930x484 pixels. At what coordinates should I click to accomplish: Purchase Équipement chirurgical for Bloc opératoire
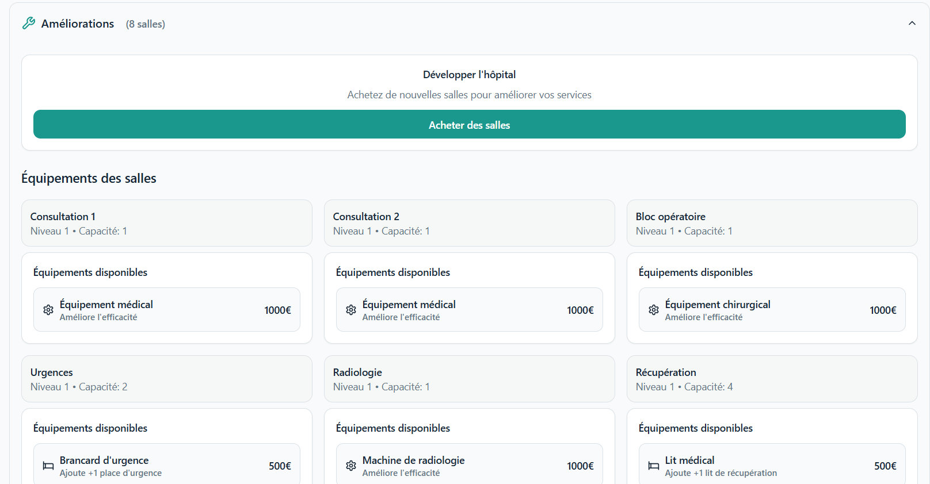pos(772,310)
